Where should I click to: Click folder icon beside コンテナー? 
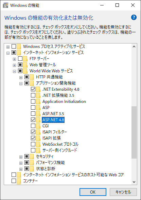pyautogui.click(x=19, y=181)
